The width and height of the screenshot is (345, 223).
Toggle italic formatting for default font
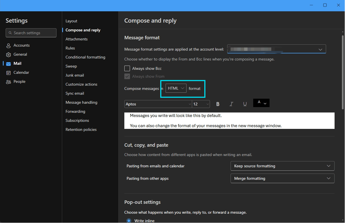[231, 104]
